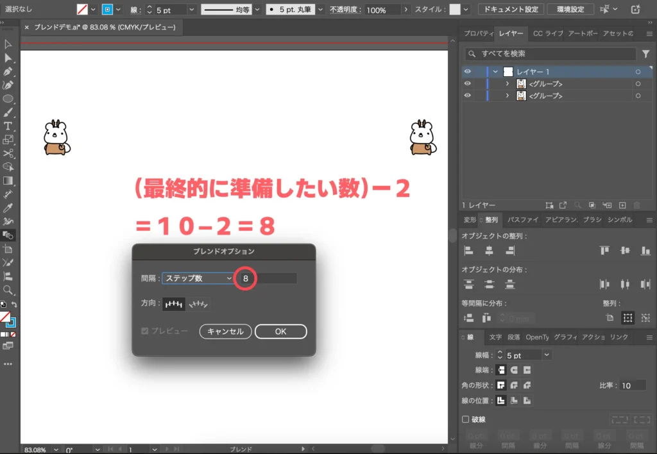Toggle the プレビュー checkbox in blend dialog

pyautogui.click(x=145, y=332)
